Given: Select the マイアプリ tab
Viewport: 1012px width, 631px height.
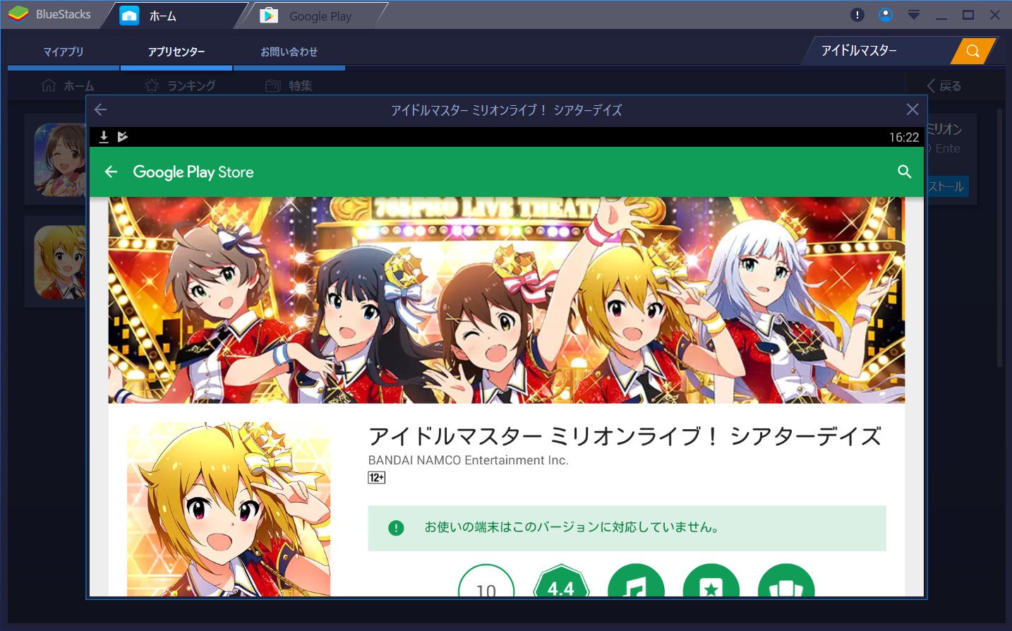Looking at the screenshot, I should [64, 52].
